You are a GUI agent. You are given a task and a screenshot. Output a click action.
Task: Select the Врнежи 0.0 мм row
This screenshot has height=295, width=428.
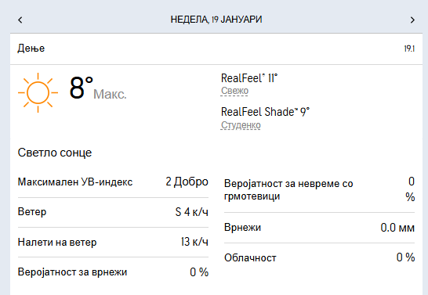pyautogui.click(x=319, y=228)
